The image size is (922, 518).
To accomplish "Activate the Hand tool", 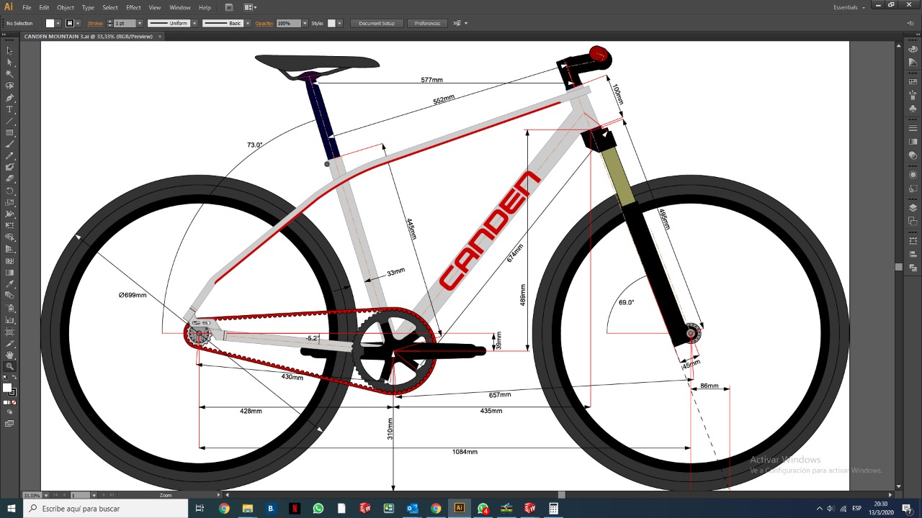I will 9,355.
